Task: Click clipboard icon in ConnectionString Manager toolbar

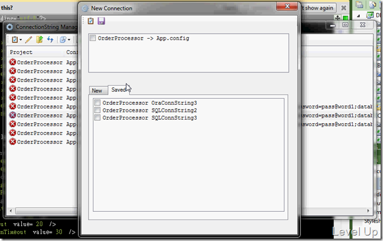Action: tap(15, 39)
